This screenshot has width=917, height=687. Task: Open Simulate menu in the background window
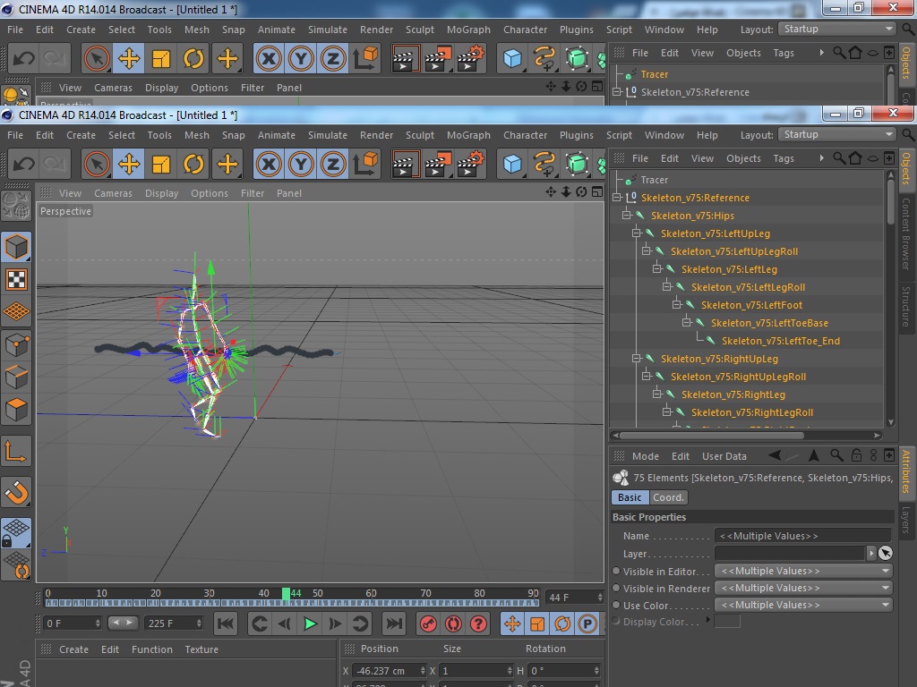point(328,30)
